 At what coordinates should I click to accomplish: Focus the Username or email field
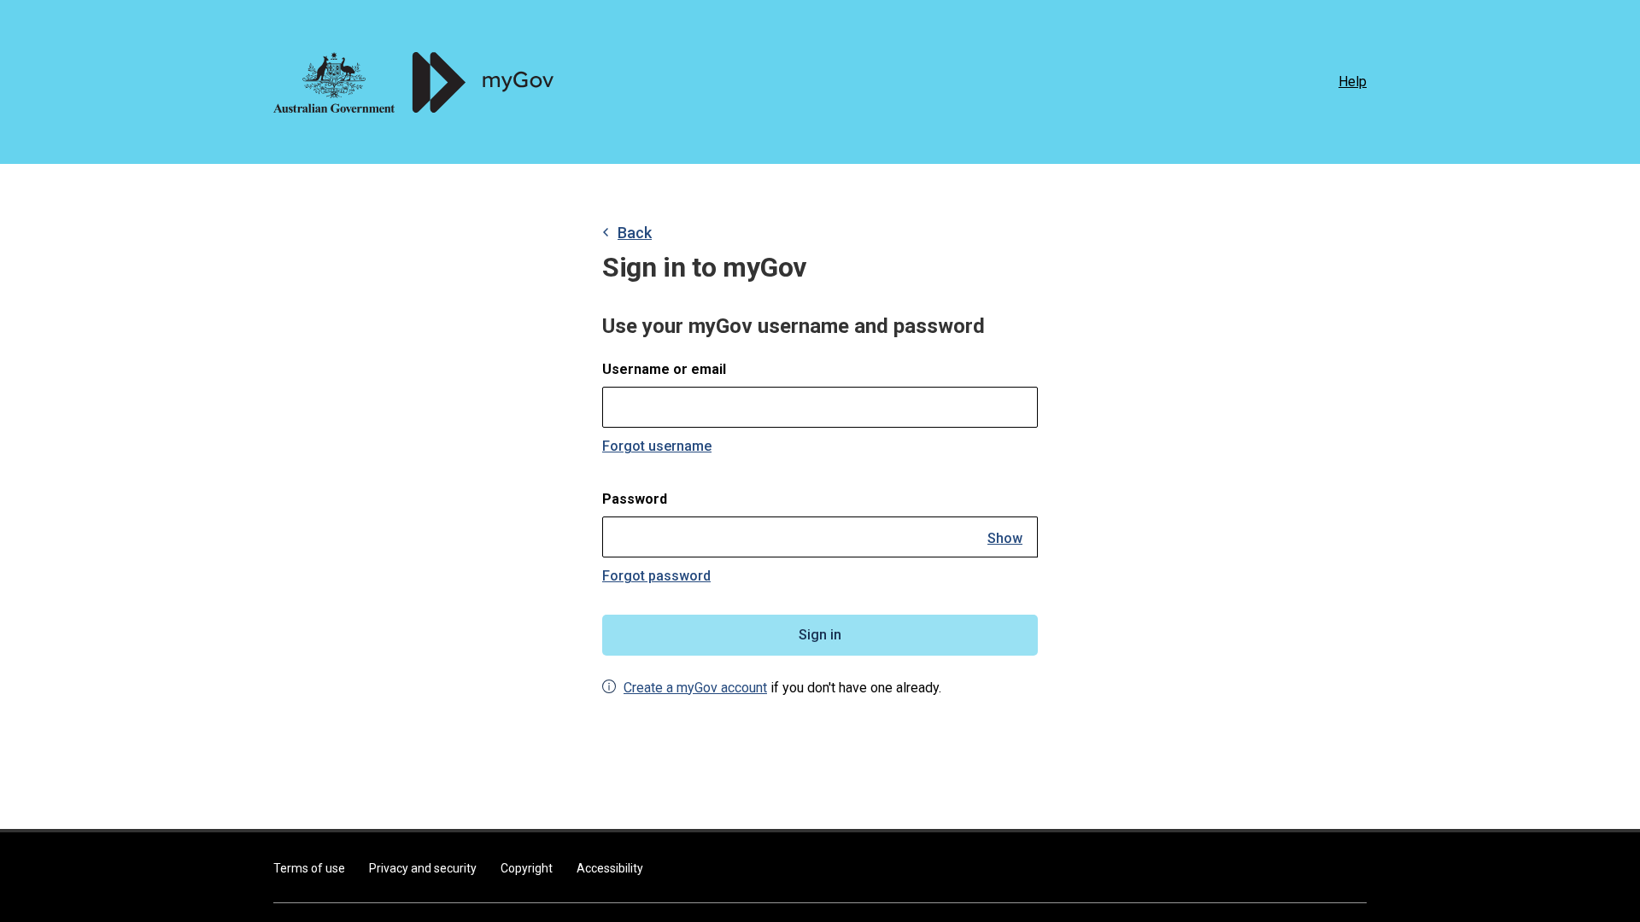point(820,407)
